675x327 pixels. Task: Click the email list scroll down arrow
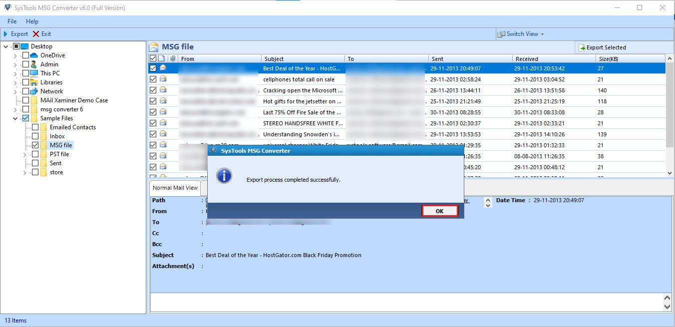point(670,173)
